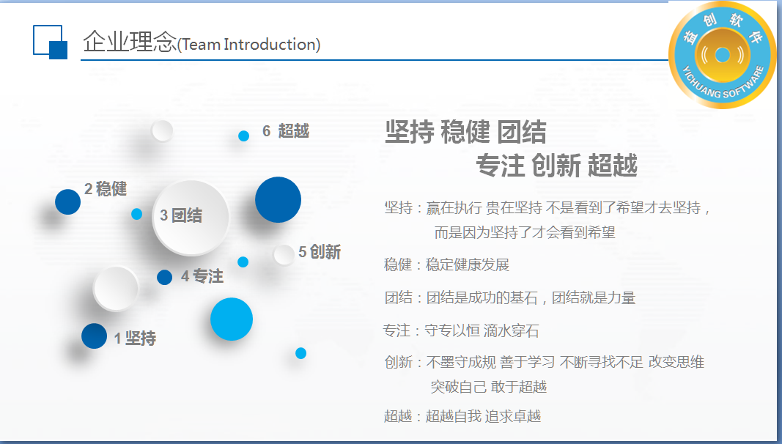The image size is (782, 444).
Task: Click the "4 专注" bubble label
Action: pos(202,276)
